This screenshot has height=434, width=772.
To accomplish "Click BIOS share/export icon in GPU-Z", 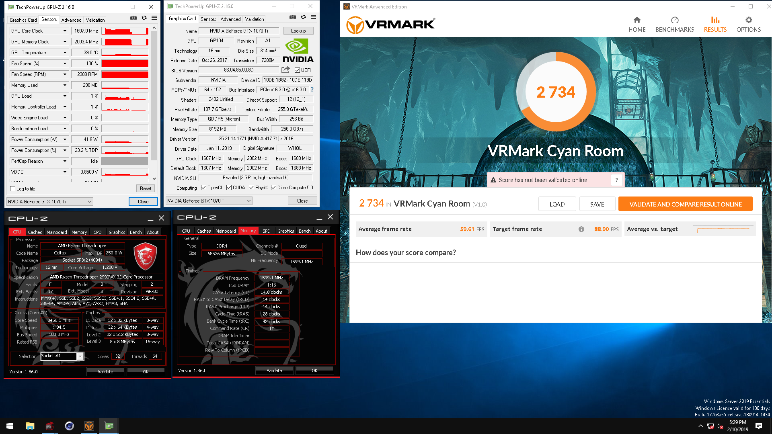I will [285, 70].
